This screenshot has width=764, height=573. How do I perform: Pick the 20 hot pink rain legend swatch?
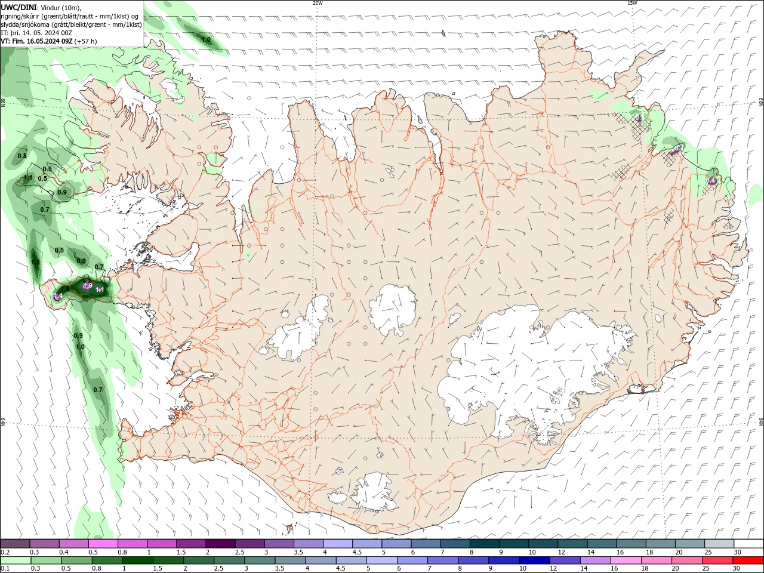coord(687,560)
